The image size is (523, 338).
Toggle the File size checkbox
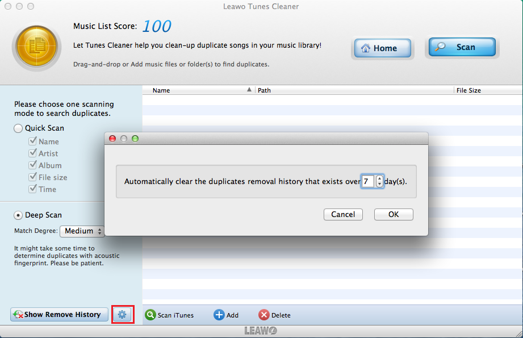(33, 177)
